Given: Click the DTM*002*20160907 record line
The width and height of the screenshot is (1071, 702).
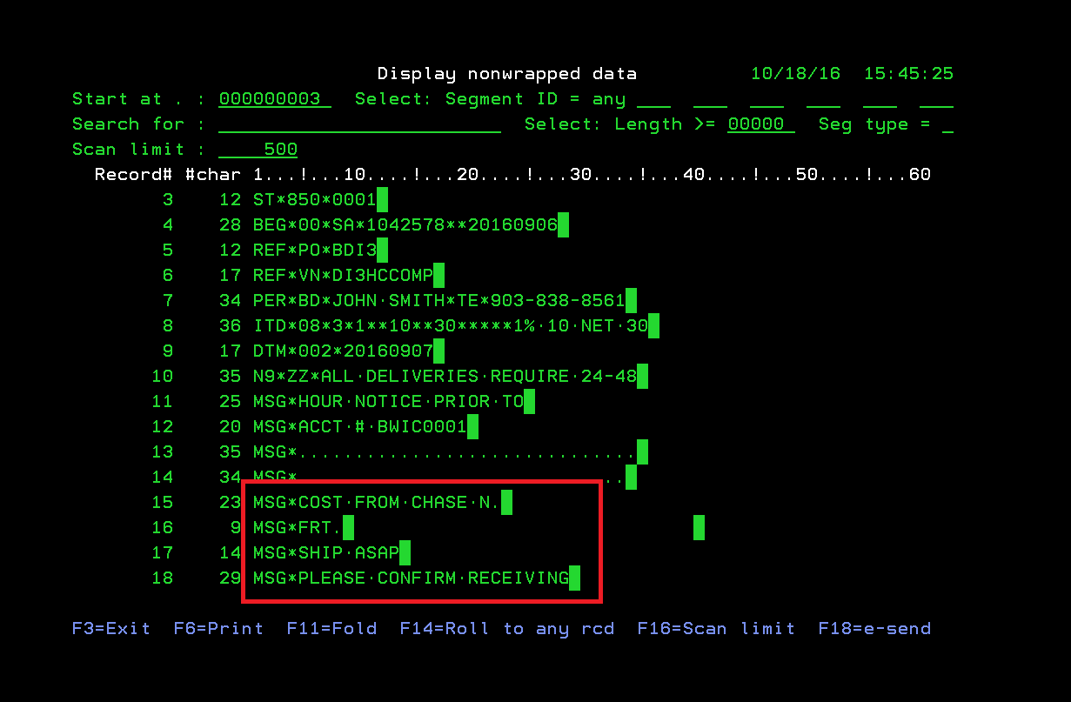Looking at the screenshot, I should 303,351.
